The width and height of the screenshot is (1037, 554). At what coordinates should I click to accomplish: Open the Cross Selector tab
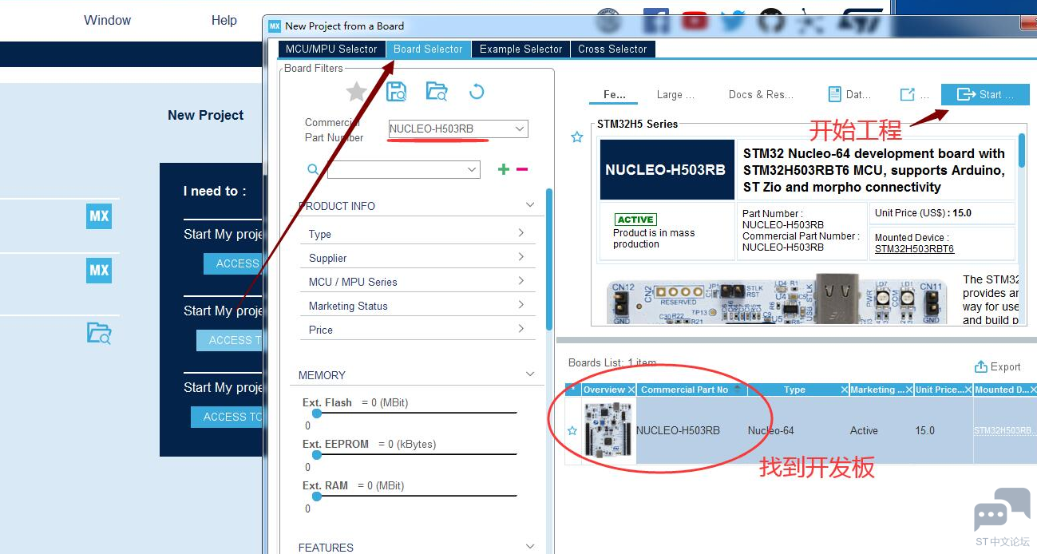[x=612, y=49]
